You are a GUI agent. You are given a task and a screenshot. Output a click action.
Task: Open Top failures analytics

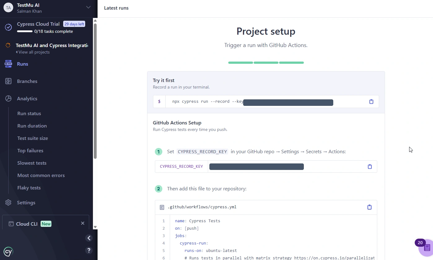30,150
